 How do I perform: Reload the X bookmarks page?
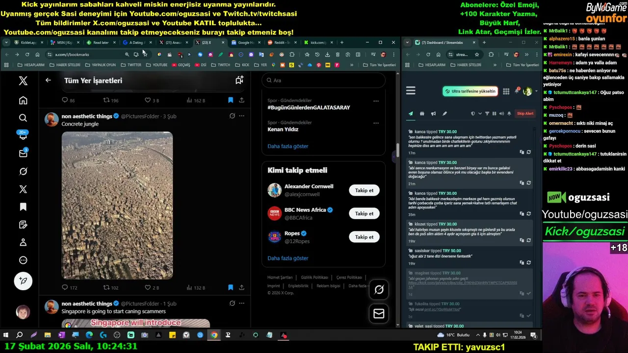point(27,54)
